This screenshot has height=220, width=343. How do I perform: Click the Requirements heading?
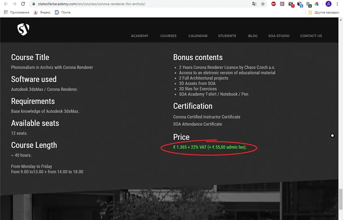pos(33,101)
